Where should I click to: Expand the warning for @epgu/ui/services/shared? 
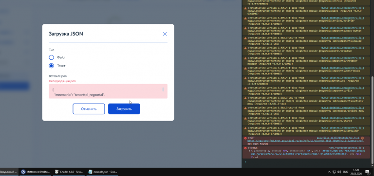pyautogui.click(x=249, y=118)
